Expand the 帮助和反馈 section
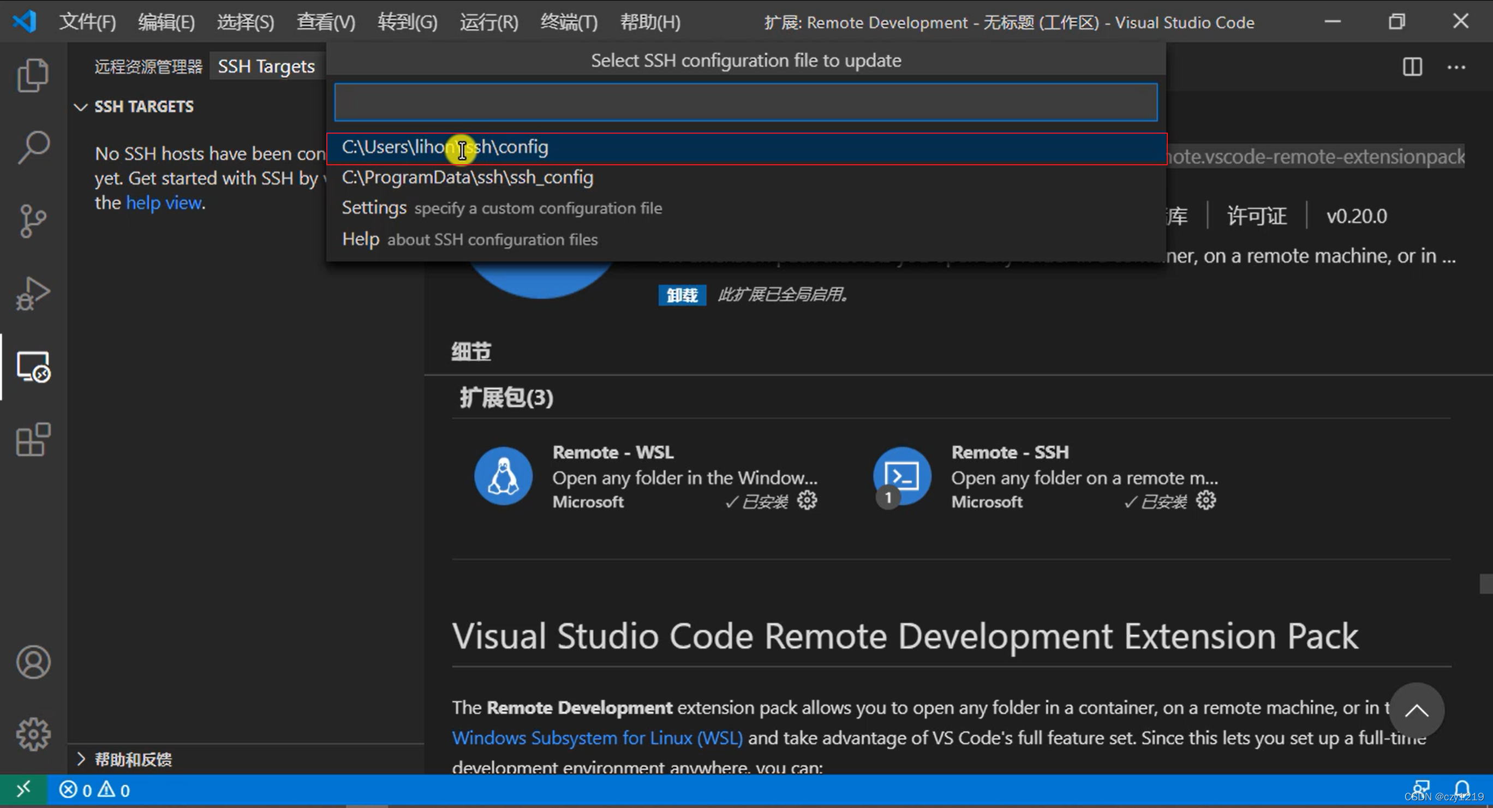This screenshot has width=1493, height=808. pyautogui.click(x=81, y=759)
